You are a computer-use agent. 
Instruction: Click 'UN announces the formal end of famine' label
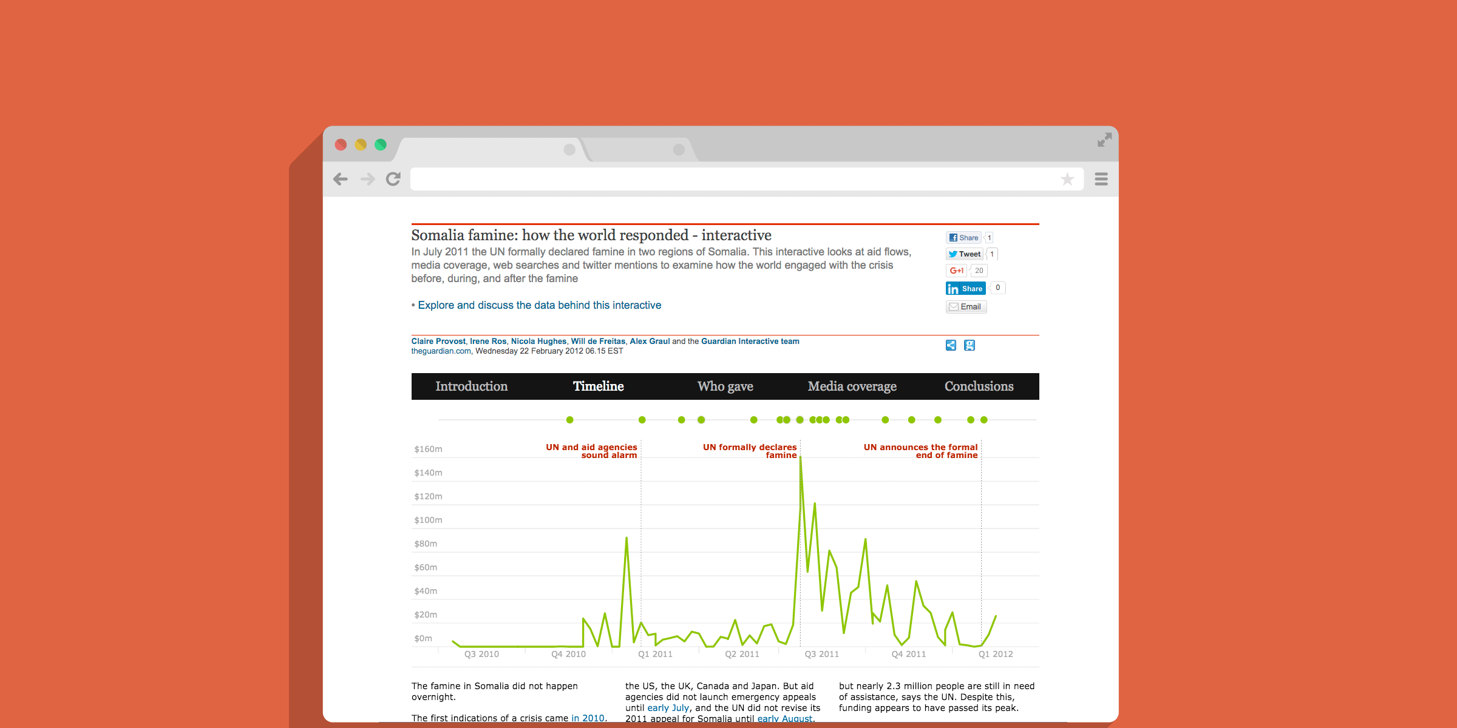[921, 451]
